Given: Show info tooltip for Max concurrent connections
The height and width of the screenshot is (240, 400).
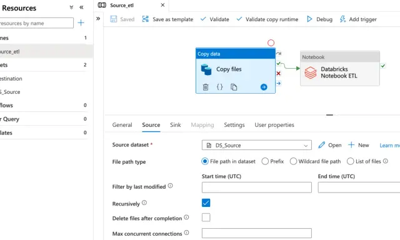Looking at the screenshot, I should coord(186,232).
